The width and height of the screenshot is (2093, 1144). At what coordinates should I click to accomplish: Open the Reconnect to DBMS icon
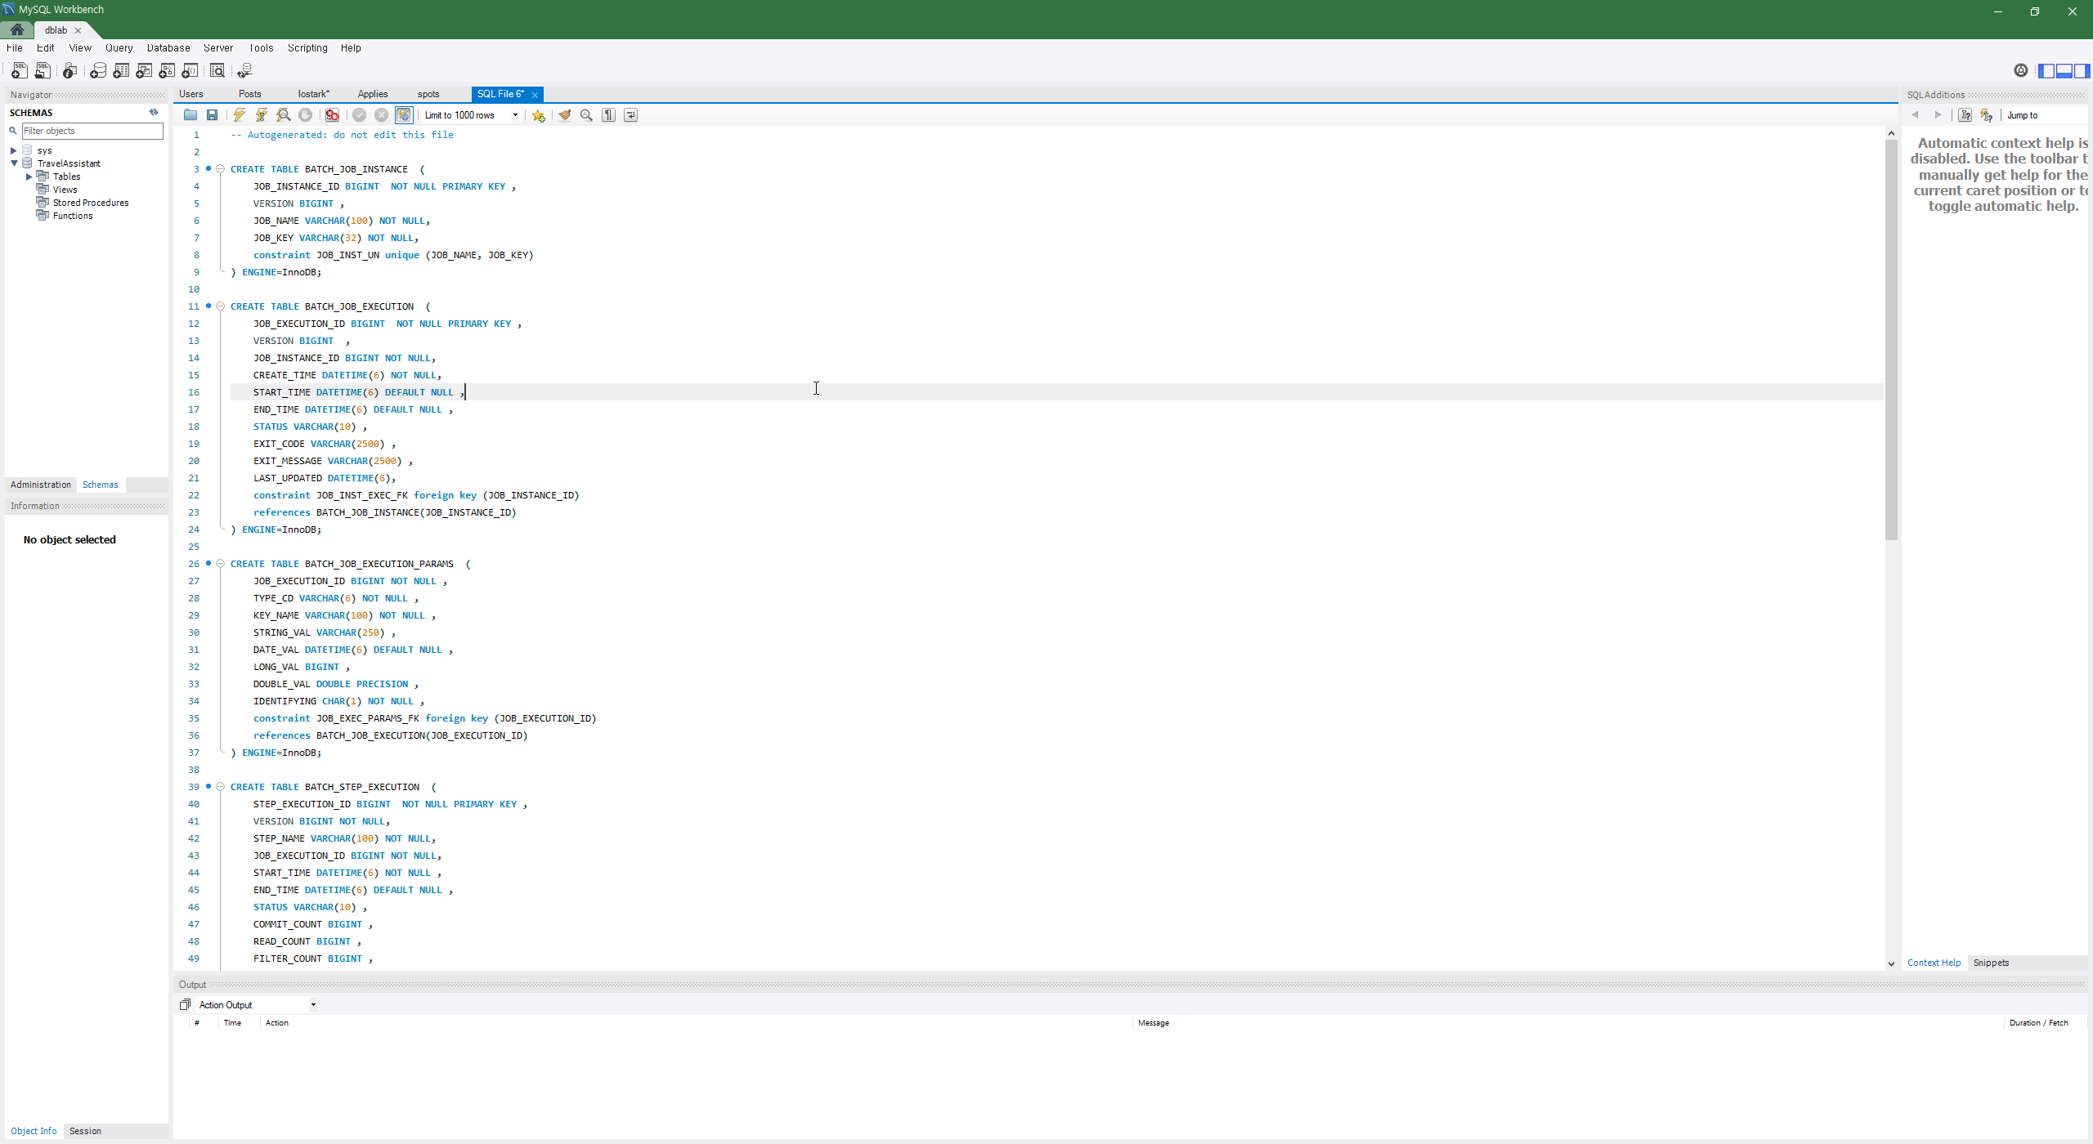[x=244, y=71]
